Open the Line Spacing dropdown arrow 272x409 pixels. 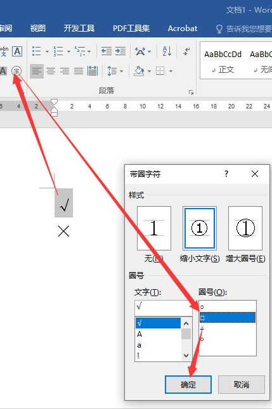click(122, 71)
